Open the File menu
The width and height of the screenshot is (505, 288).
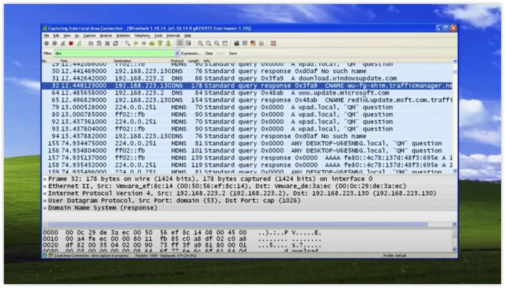click(47, 35)
